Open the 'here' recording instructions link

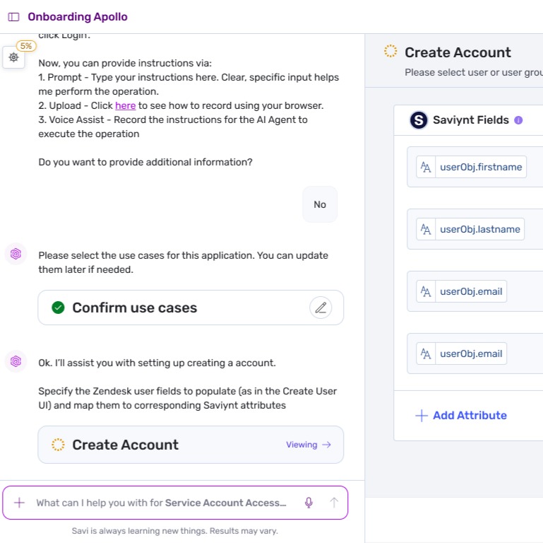(126, 105)
